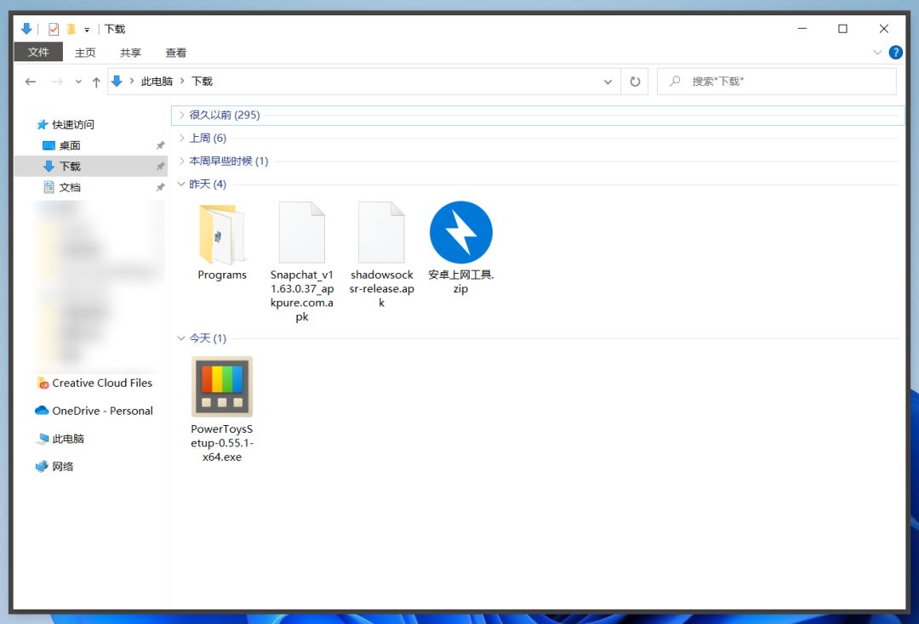Open the 文件 menu tab
Image resolution: width=919 pixels, height=624 pixels.
coord(38,52)
